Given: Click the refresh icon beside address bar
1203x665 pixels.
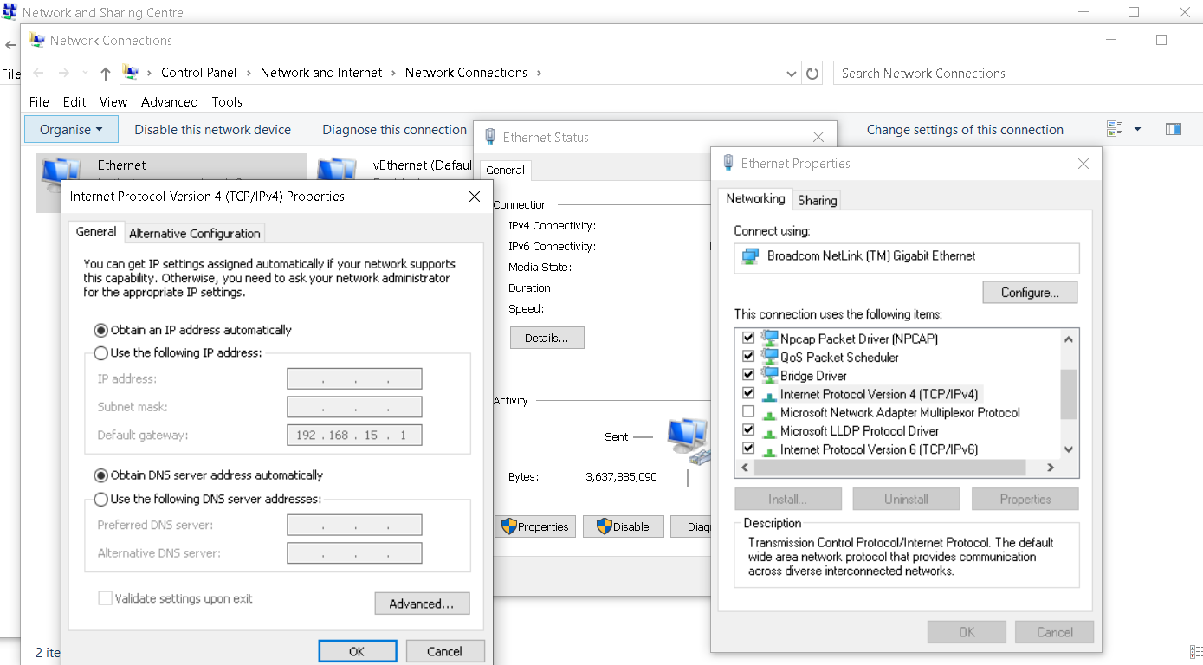Looking at the screenshot, I should coord(812,74).
